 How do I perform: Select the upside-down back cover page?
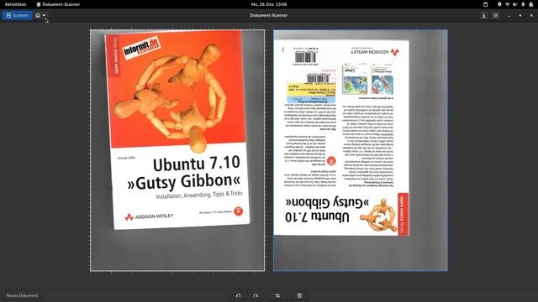point(361,150)
